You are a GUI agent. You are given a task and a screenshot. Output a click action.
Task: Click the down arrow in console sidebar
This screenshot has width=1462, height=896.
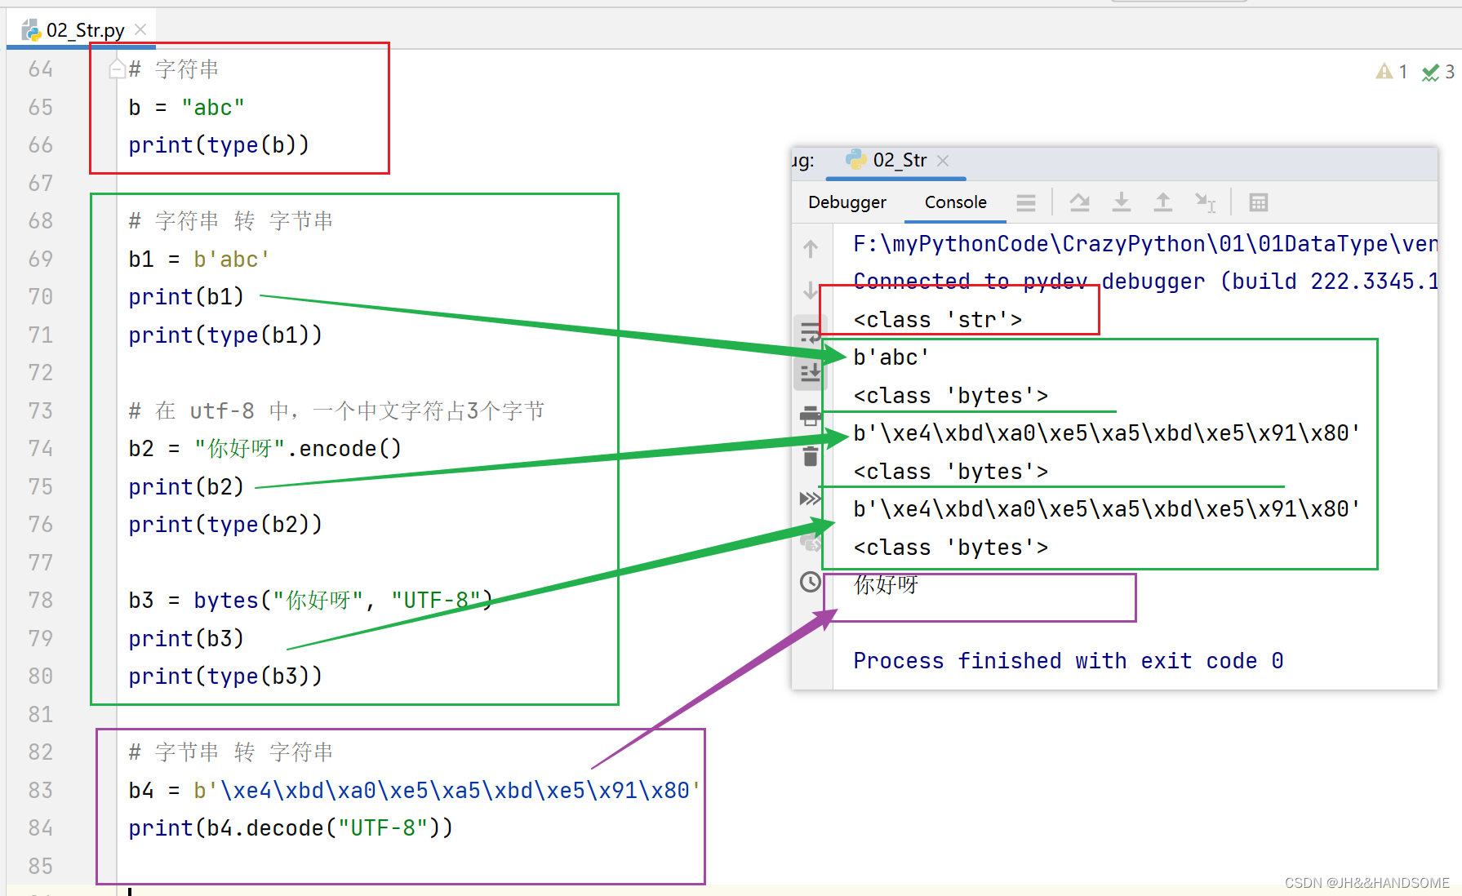pos(810,290)
